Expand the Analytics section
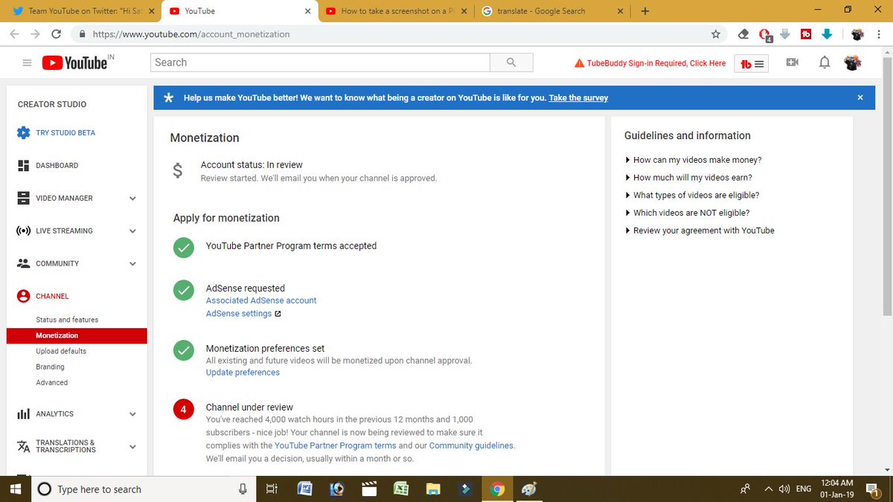893x502 pixels. (132, 414)
